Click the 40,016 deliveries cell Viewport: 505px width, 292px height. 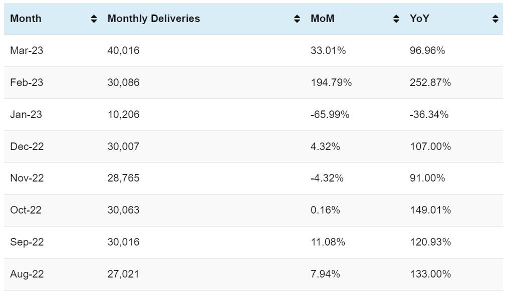point(123,50)
